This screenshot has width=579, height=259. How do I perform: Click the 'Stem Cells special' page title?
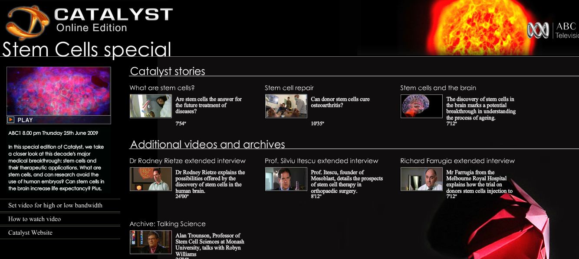click(x=87, y=49)
